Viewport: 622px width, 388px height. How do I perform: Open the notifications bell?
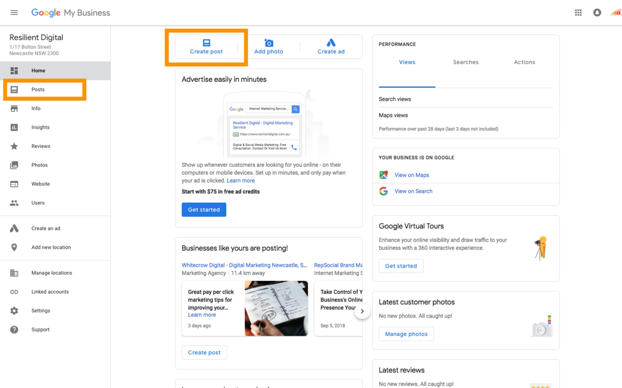pos(597,13)
